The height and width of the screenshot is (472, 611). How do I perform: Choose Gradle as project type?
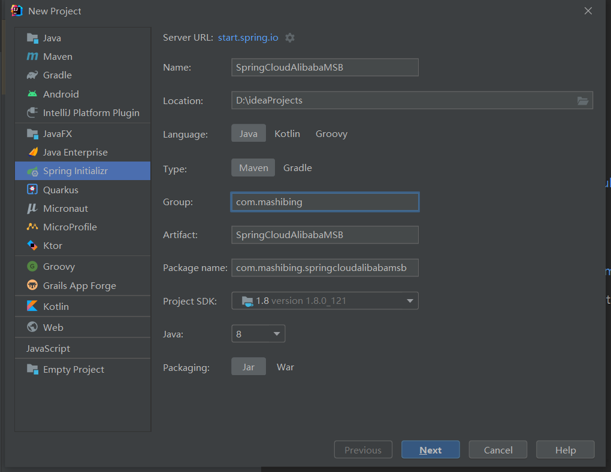coord(298,168)
